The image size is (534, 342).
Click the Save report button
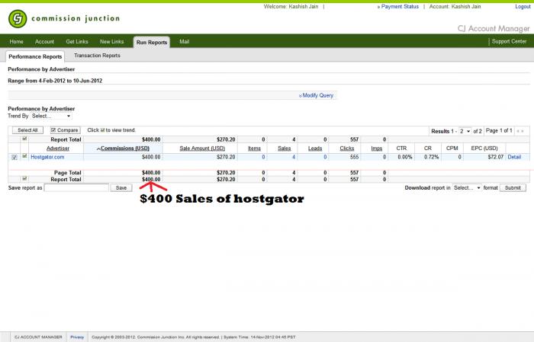[121, 187]
